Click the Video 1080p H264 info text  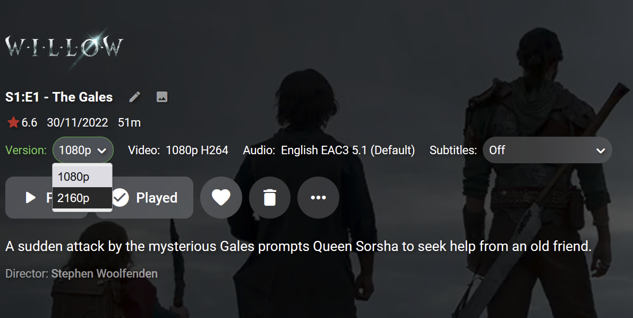[x=197, y=150]
